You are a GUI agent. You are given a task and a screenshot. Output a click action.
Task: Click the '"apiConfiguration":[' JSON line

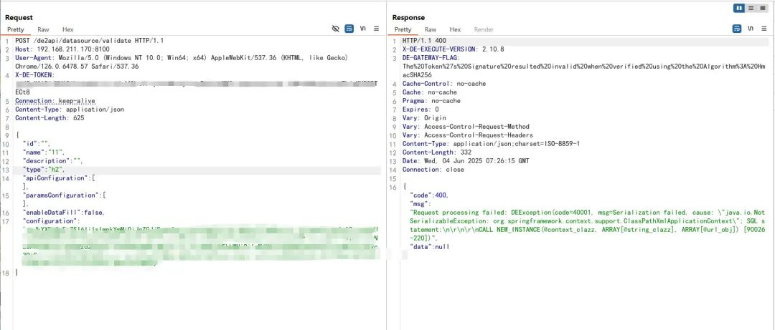tap(59, 178)
